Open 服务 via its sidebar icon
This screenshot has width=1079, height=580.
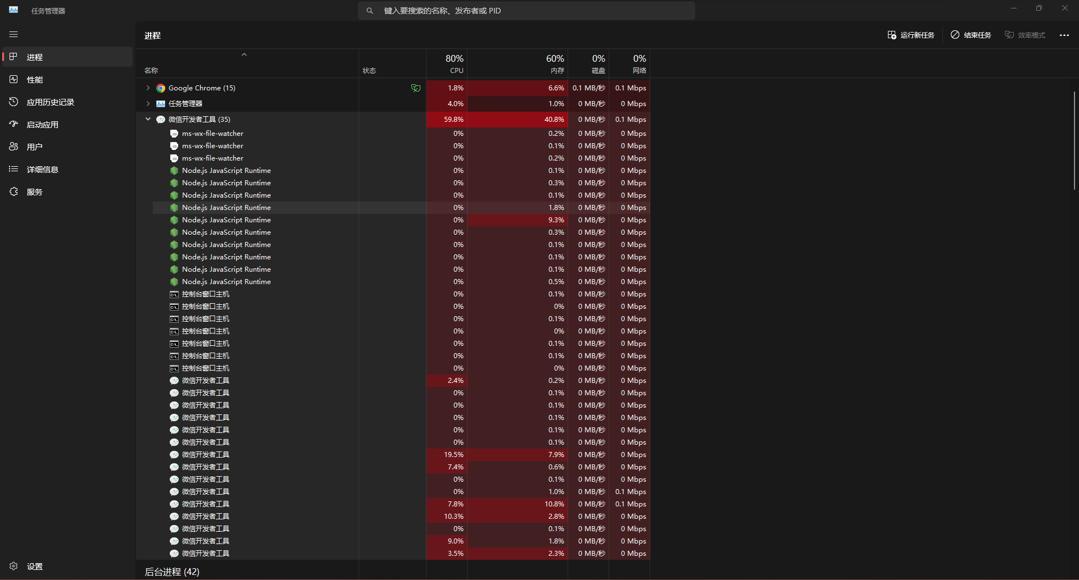pyautogui.click(x=13, y=191)
